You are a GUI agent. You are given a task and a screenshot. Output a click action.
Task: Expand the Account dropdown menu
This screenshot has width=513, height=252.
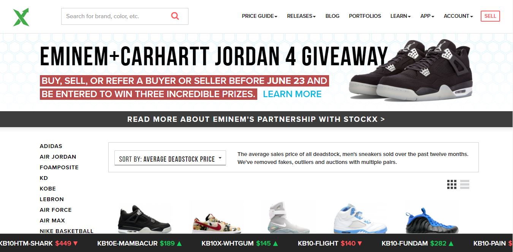coord(458,16)
